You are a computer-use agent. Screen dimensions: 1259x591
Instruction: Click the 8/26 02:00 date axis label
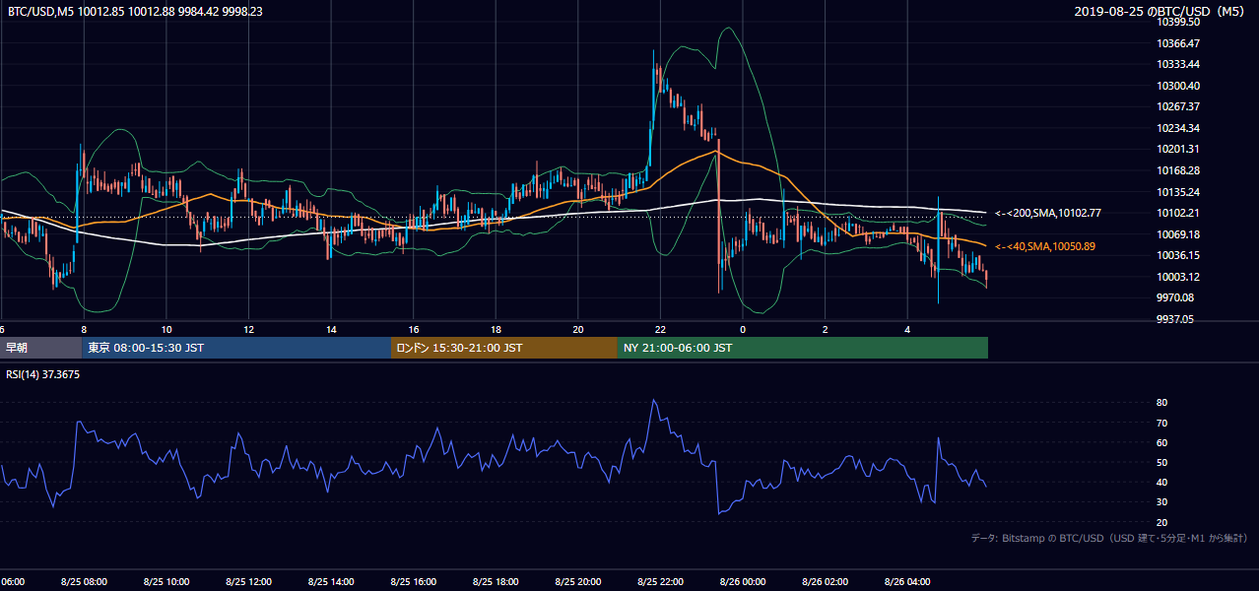(x=825, y=582)
